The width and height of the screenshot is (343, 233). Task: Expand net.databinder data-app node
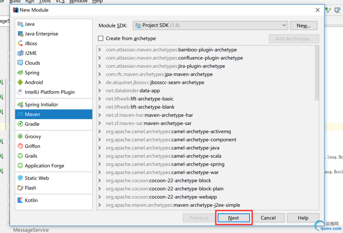(x=100, y=90)
